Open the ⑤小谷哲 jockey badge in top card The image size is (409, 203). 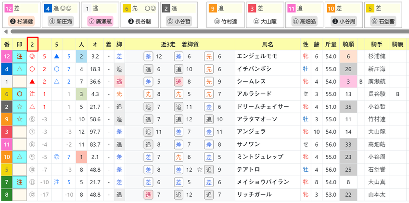click(x=179, y=22)
